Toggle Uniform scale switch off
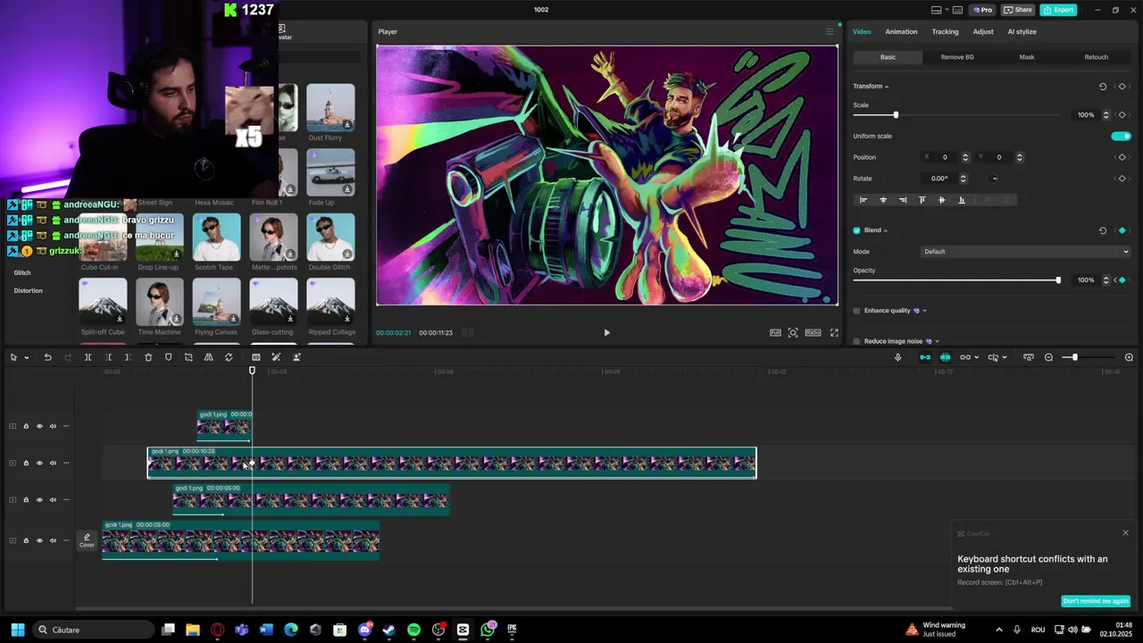This screenshot has width=1143, height=643. [x=1121, y=136]
